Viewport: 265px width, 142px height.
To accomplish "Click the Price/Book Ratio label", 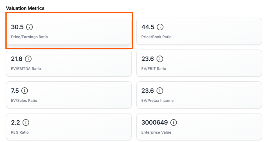I will coord(156,37).
